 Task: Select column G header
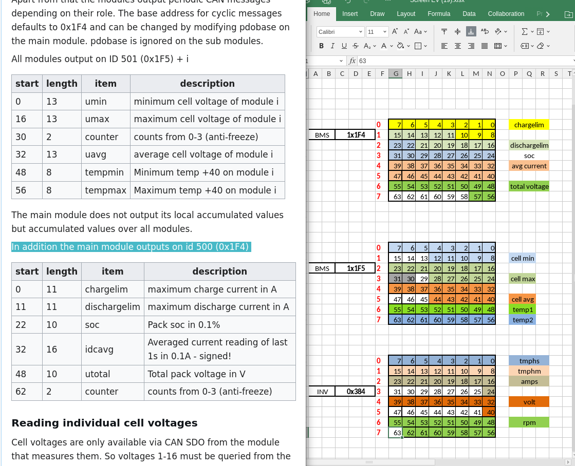pos(396,73)
